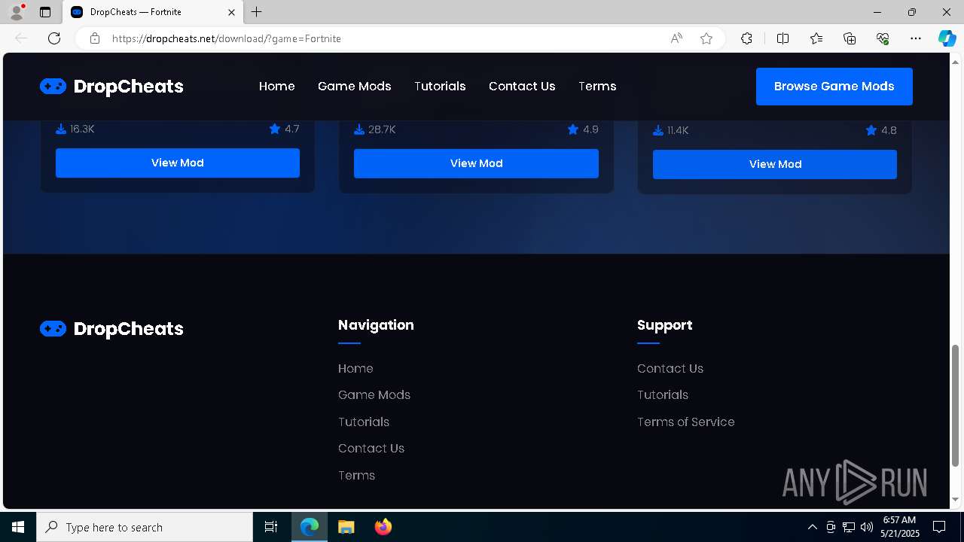This screenshot has width=964, height=542.
Task: Add this page to favorites star
Action: tap(706, 38)
